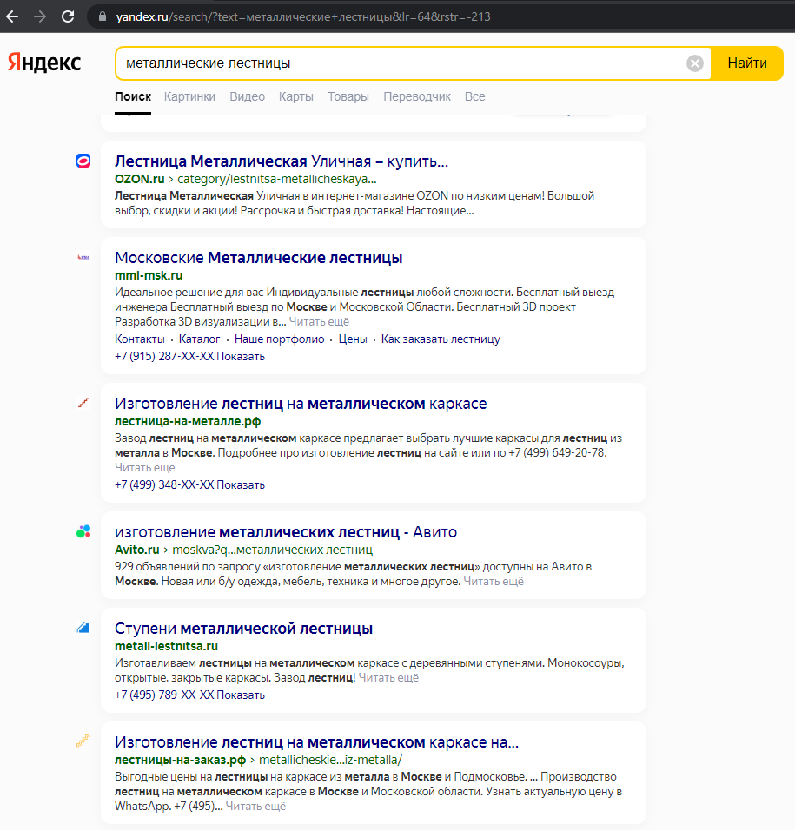Expand Читать ещё in the лестницы-на-заказ.рф snippet

(255, 807)
